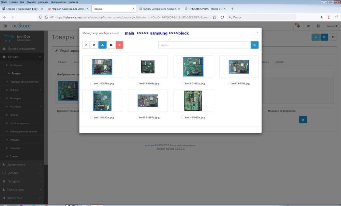Expand the Дополнения sidebar menu
Viewport: 341px width, 206px height.
click(x=22, y=165)
